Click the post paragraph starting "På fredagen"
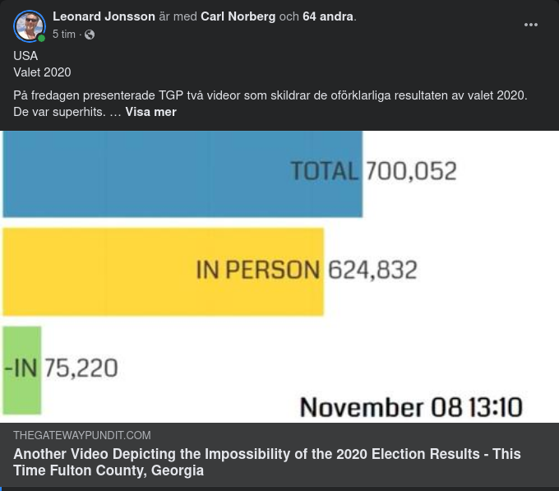 click(270, 95)
